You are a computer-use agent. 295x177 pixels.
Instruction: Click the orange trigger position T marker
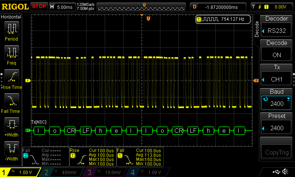pyautogui.click(x=148, y=18)
